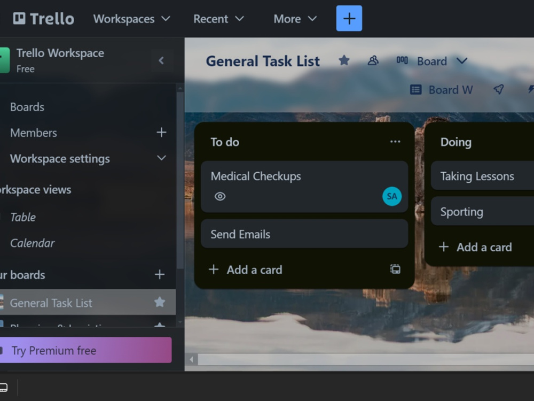Click the sidebar scrollbar down arrow
Screen dimensions: 534x401
180,321
